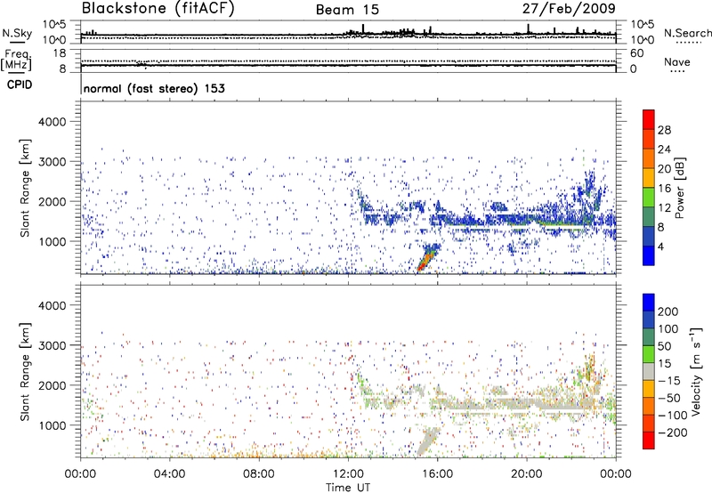Screen dimensions: 712x493
Task: Click the '2000' range tick in Power panel
Action: tap(53, 202)
